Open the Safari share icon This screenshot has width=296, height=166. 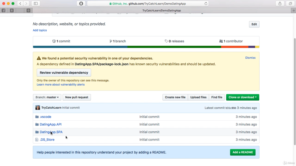280,3
